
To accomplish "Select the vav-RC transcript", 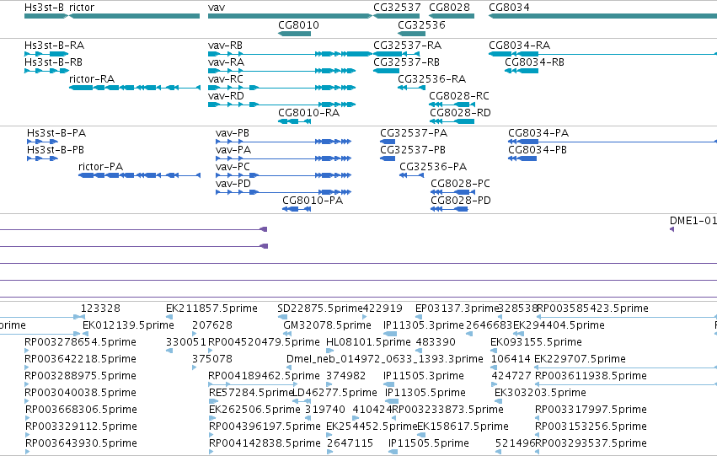I will point(281,88).
